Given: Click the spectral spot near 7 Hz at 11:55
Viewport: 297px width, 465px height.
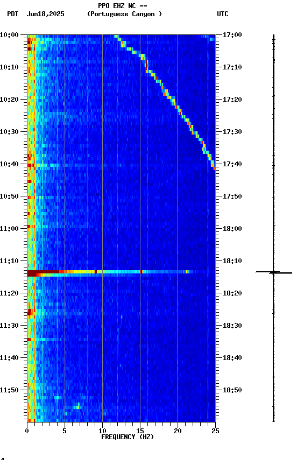Looking at the screenshot, I should (77, 406).
